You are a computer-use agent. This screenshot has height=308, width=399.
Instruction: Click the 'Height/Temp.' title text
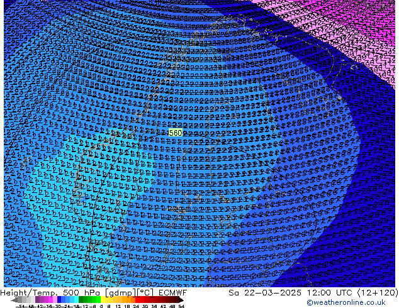coord(28,293)
